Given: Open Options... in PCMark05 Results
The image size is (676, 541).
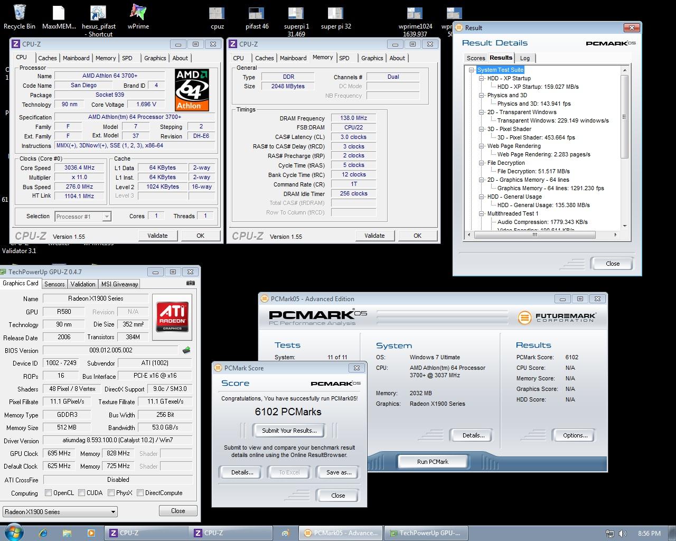Looking at the screenshot, I should pyautogui.click(x=575, y=435).
